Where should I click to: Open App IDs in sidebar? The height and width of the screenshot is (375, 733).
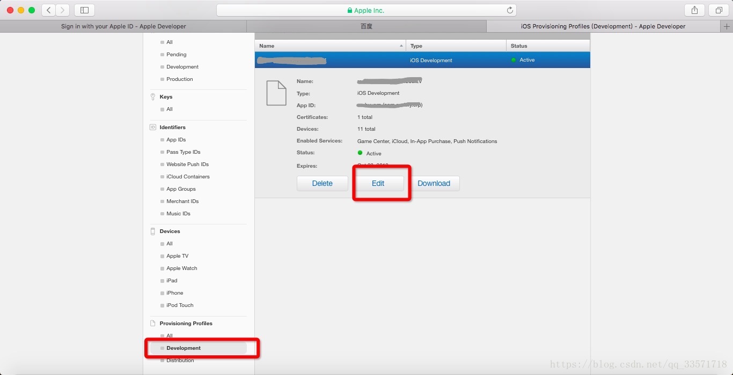(176, 140)
